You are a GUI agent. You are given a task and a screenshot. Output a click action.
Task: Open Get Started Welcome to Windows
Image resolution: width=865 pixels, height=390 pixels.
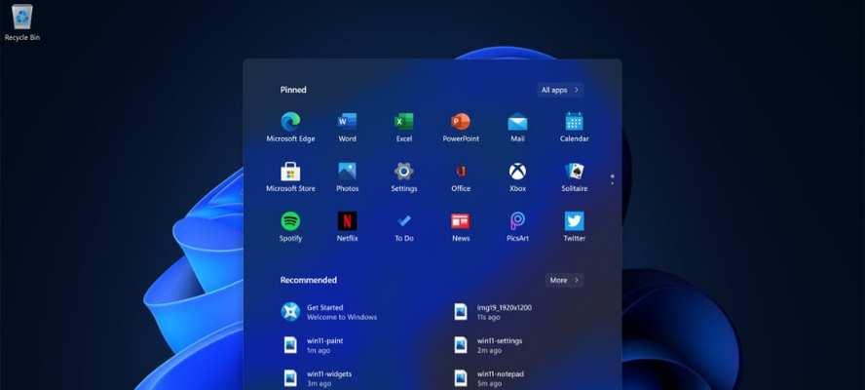[329, 312]
